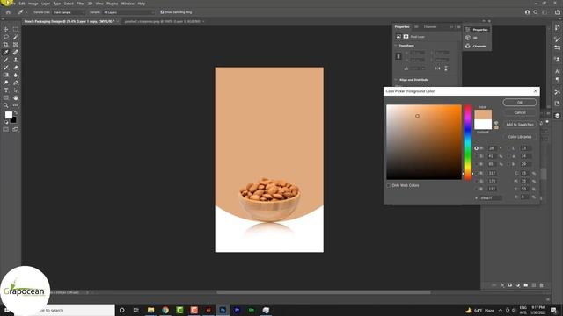
Task: Select the Type tool
Action: 6,90
